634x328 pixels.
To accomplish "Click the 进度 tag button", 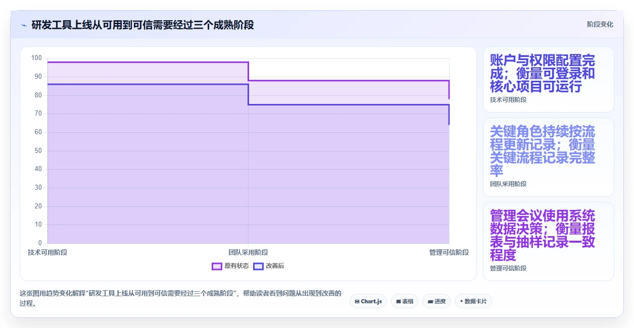I will 436,301.
